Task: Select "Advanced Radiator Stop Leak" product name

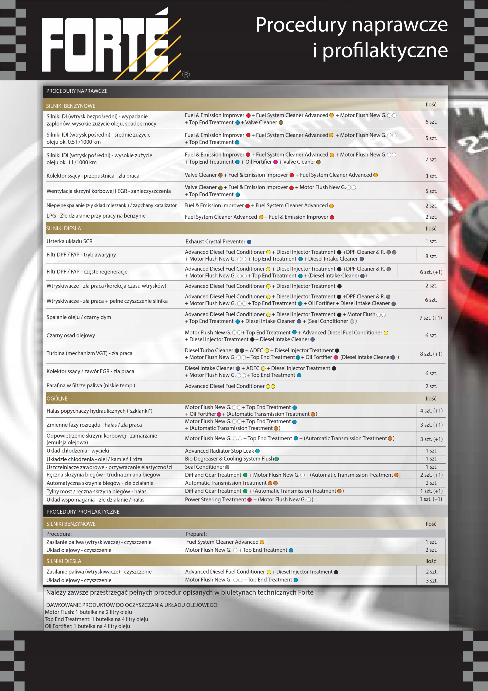Action: (219, 451)
